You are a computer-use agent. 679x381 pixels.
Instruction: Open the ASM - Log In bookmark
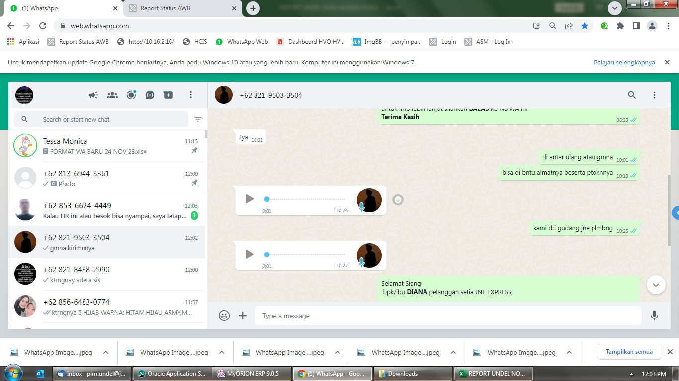pyautogui.click(x=488, y=42)
